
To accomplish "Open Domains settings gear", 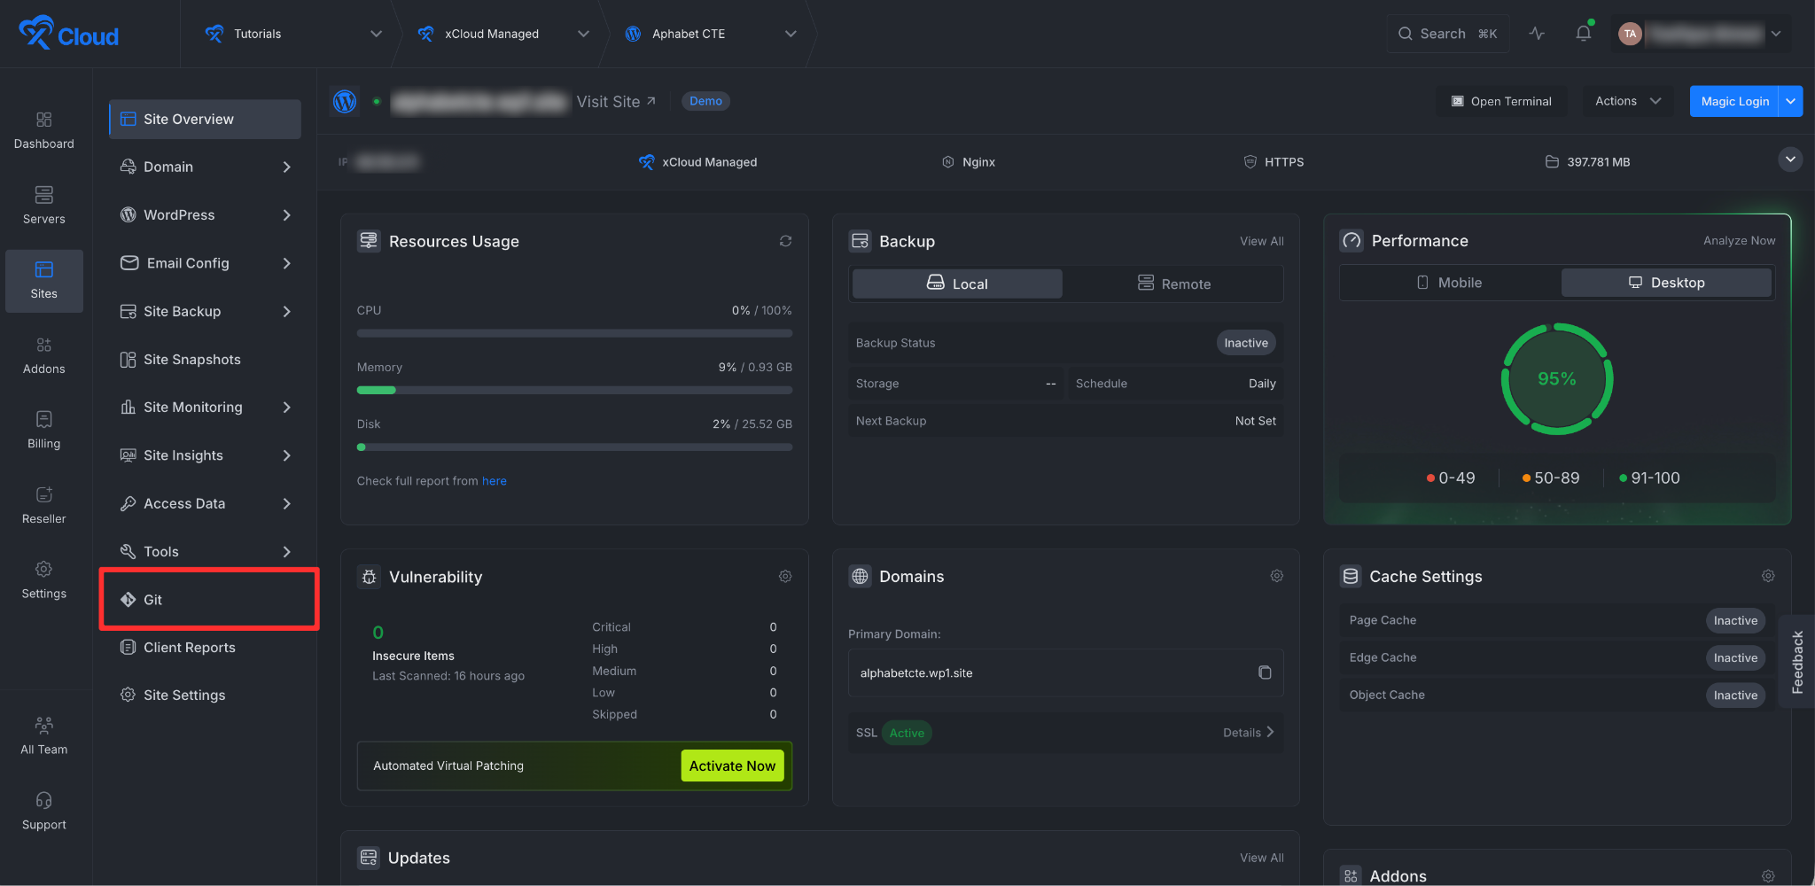I will [x=1276, y=576].
